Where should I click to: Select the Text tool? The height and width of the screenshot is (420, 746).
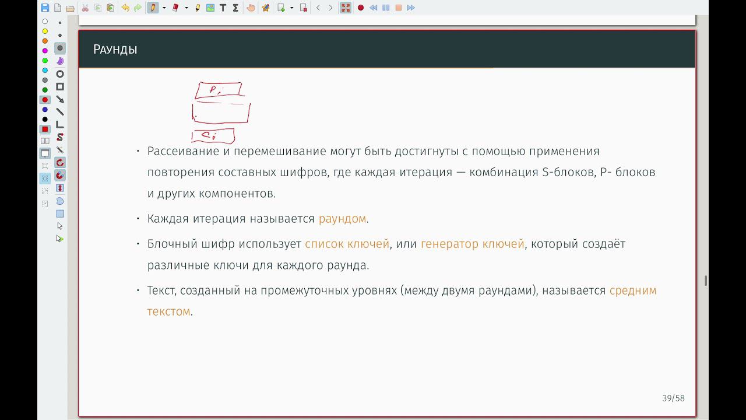coord(223,8)
